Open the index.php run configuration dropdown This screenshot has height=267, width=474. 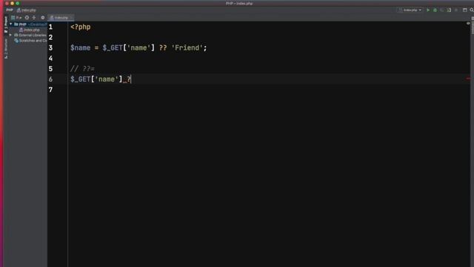tap(410, 10)
